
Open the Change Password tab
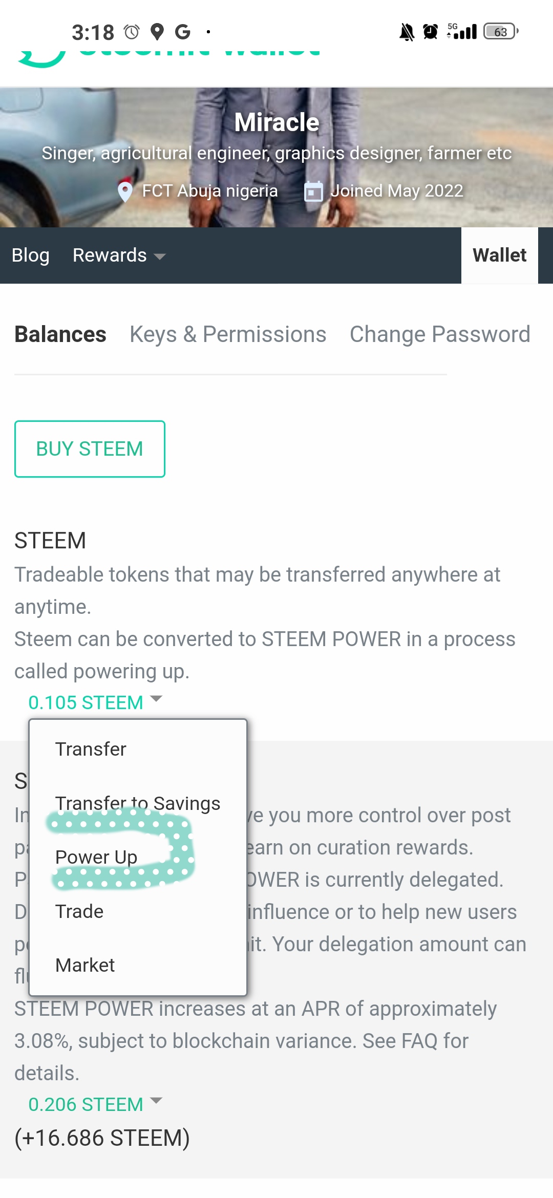pyautogui.click(x=440, y=334)
